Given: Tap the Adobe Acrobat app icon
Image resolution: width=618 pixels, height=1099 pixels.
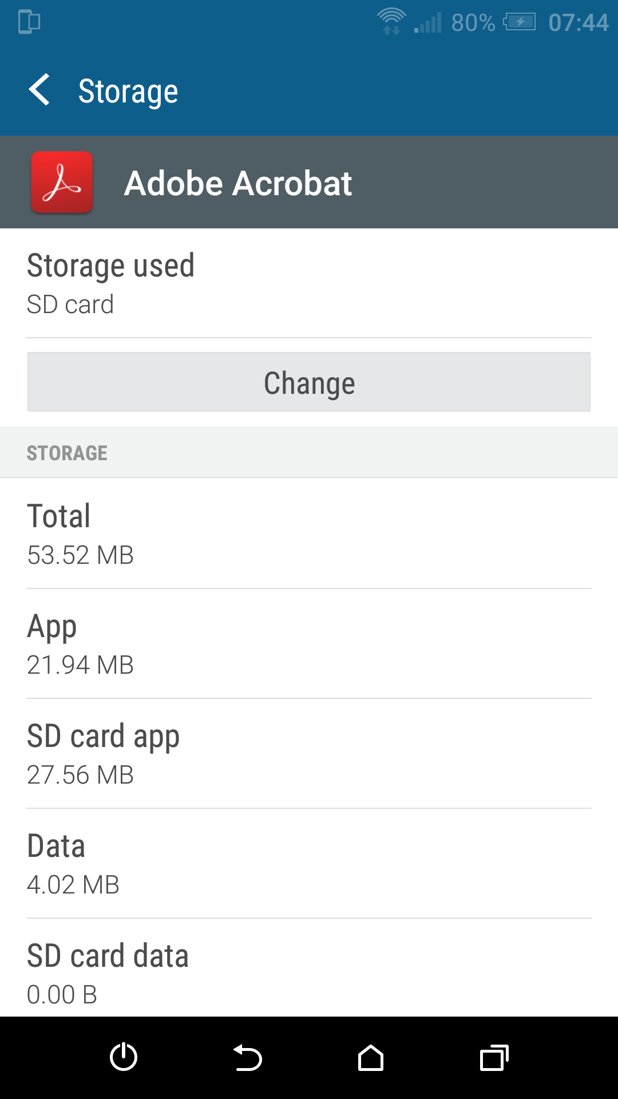Looking at the screenshot, I should click(x=62, y=182).
